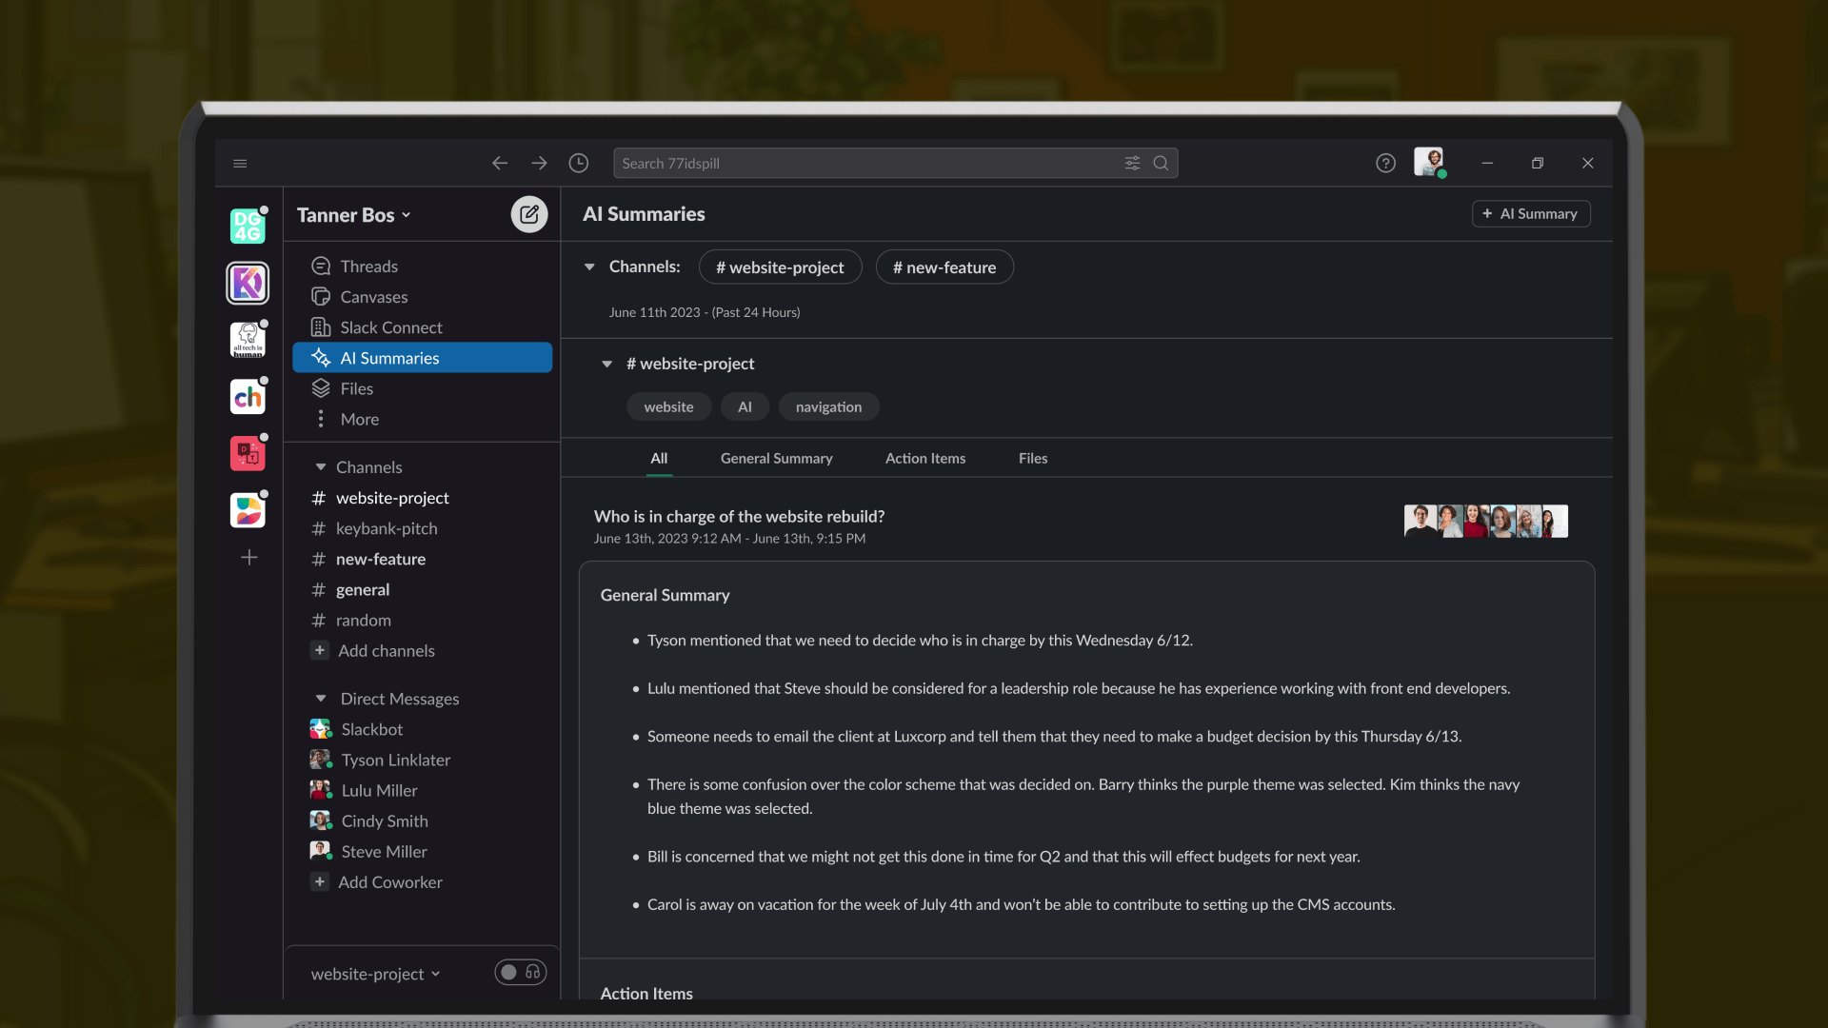Click the website tag chip
Screen dimensions: 1828x1028
668,407
